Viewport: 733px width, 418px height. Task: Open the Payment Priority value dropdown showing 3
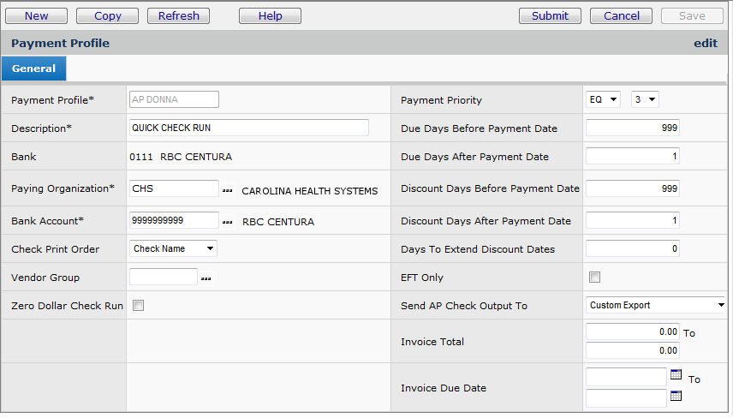coord(645,99)
